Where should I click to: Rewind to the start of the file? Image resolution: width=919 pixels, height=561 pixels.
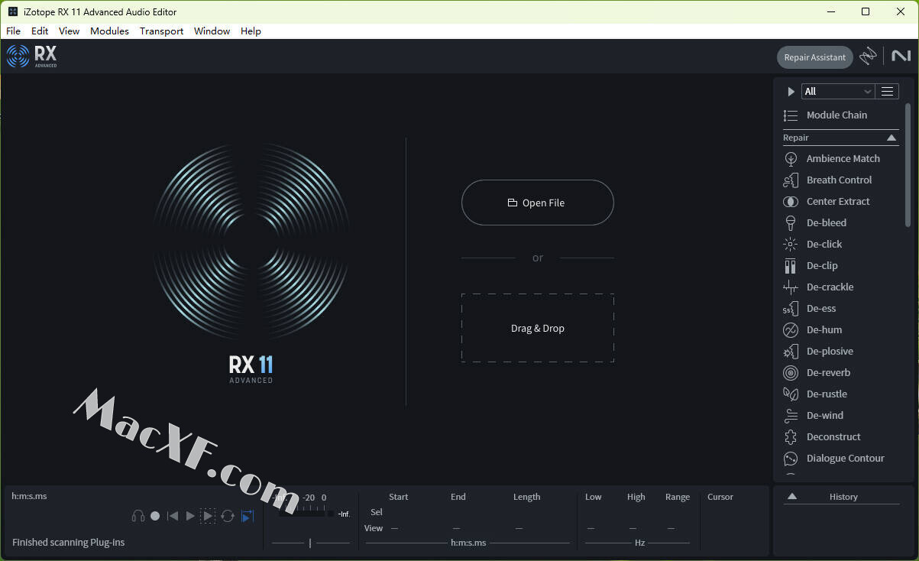pyautogui.click(x=173, y=516)
